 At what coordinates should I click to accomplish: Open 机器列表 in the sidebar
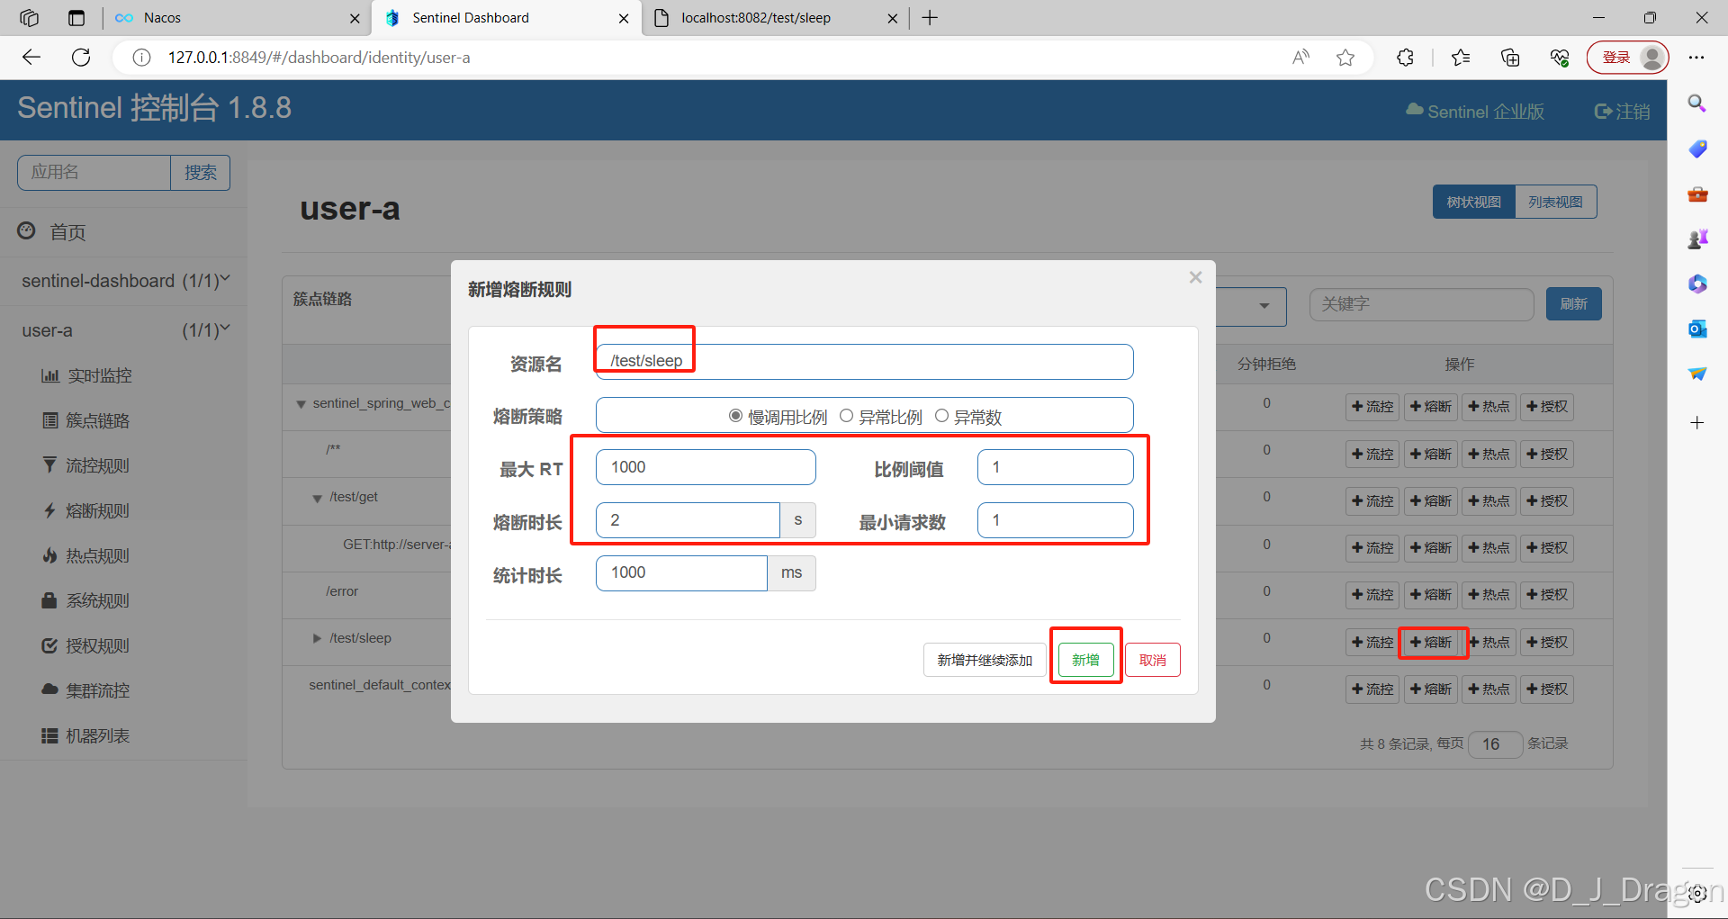(x=86, y=735)
